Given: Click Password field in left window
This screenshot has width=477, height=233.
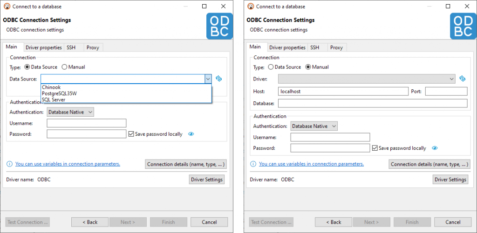Looking at the screenshot, I should [86, 134].
